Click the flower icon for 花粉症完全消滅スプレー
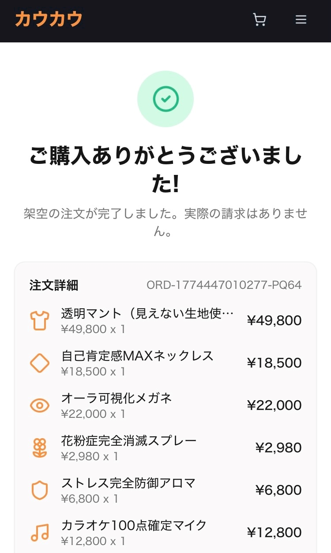Image resolution: width=331 pixels, height=553 pixels. pos(39,448)
